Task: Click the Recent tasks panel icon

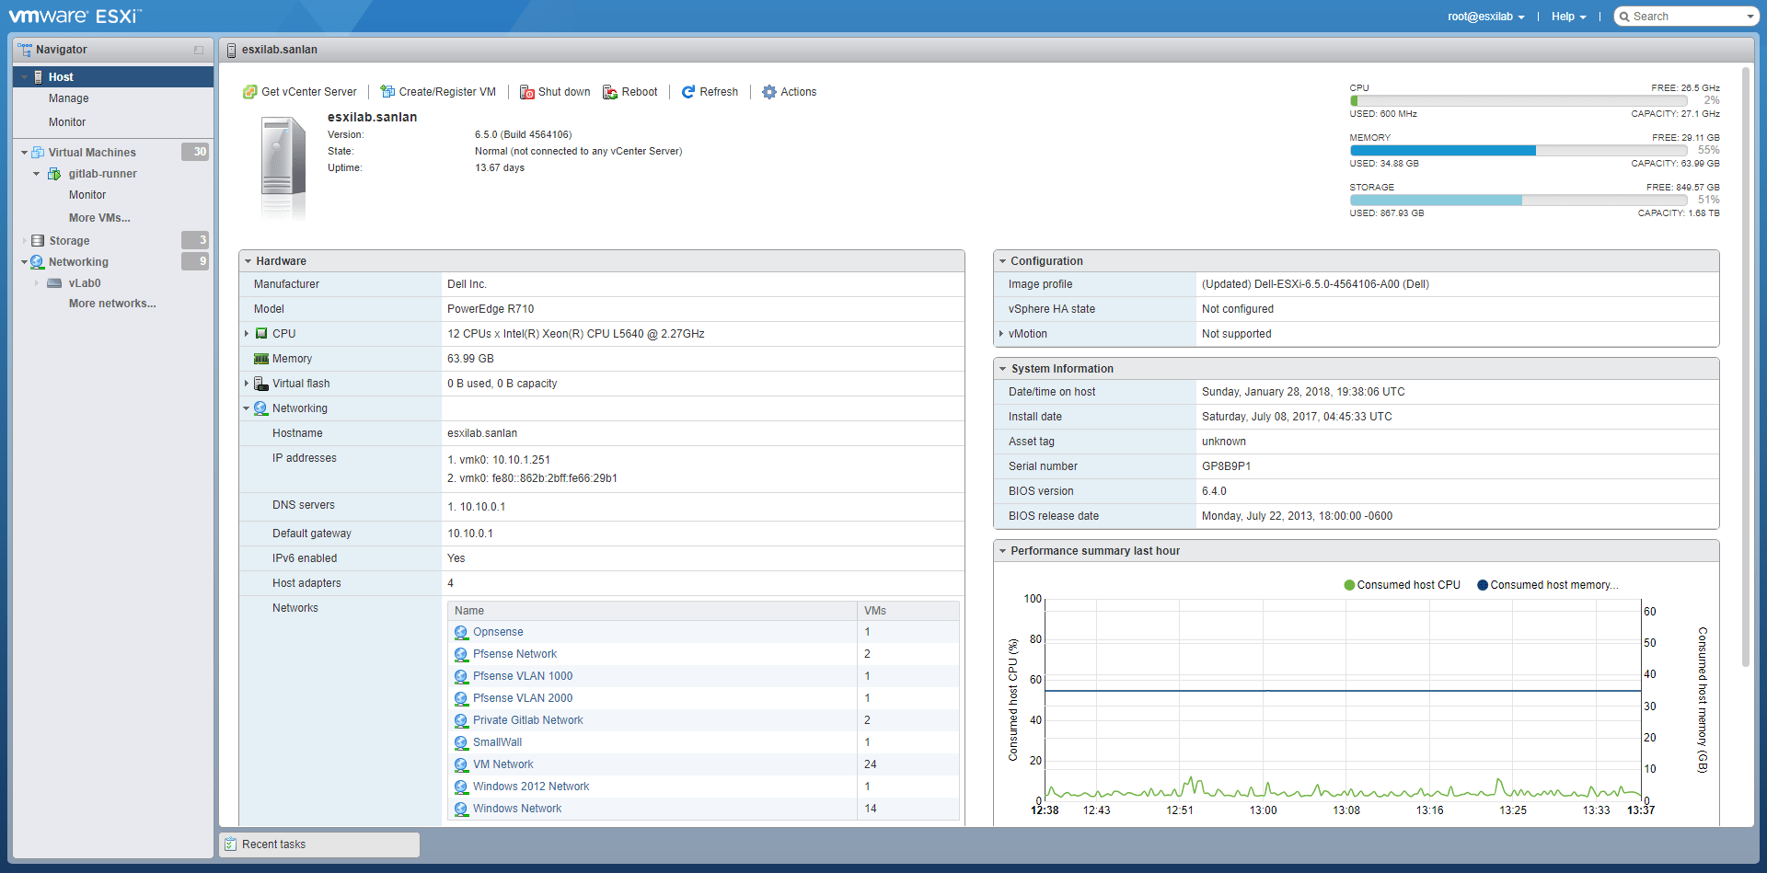Action: point(230,844)
